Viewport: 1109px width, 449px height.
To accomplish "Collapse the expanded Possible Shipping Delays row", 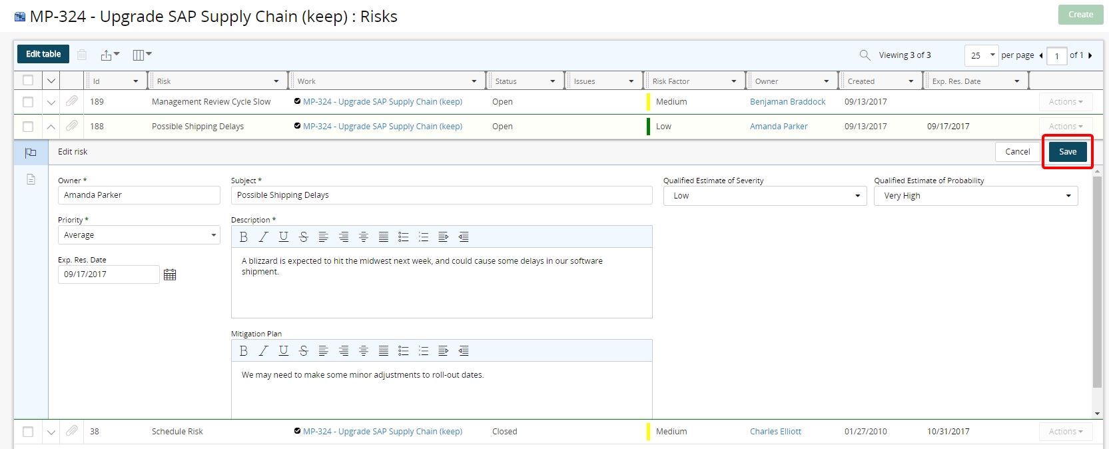I will coord(51,127).
